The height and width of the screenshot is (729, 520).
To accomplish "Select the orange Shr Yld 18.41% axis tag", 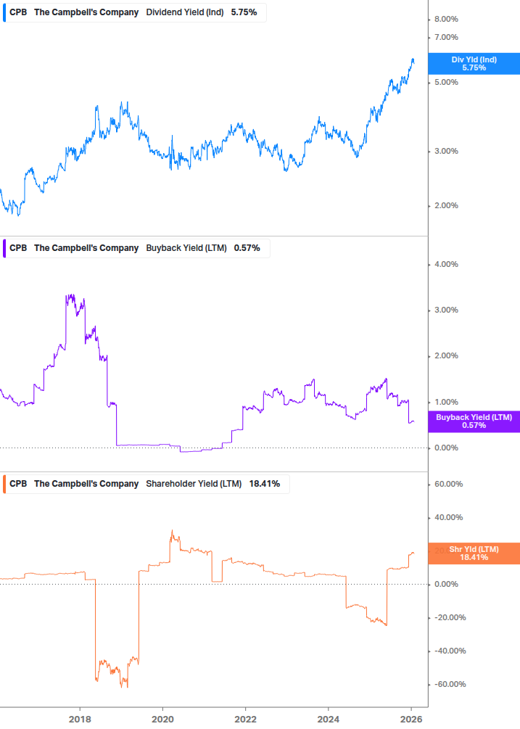I will [x=474, y=553].
